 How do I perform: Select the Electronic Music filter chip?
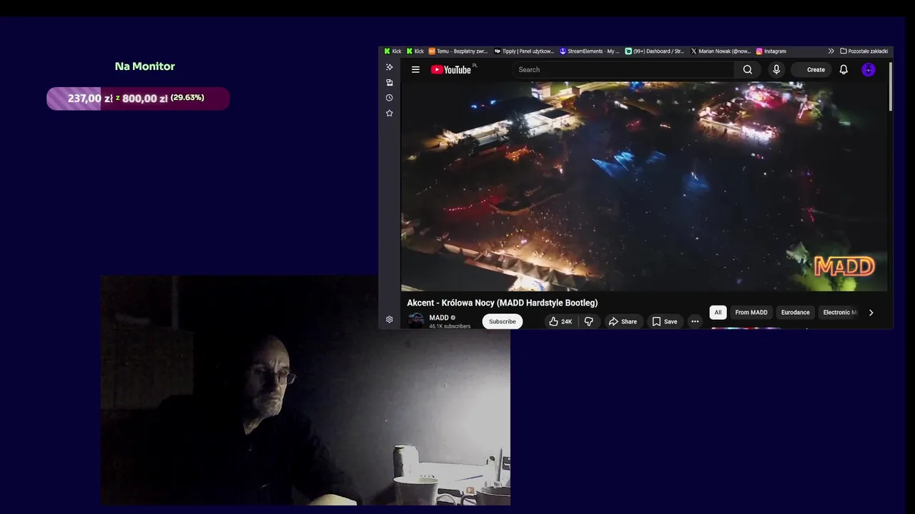tap(840, 312)
